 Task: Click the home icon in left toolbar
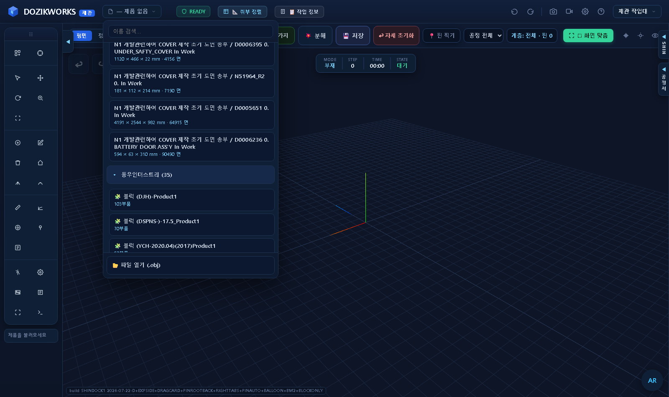tap(40, 163)
